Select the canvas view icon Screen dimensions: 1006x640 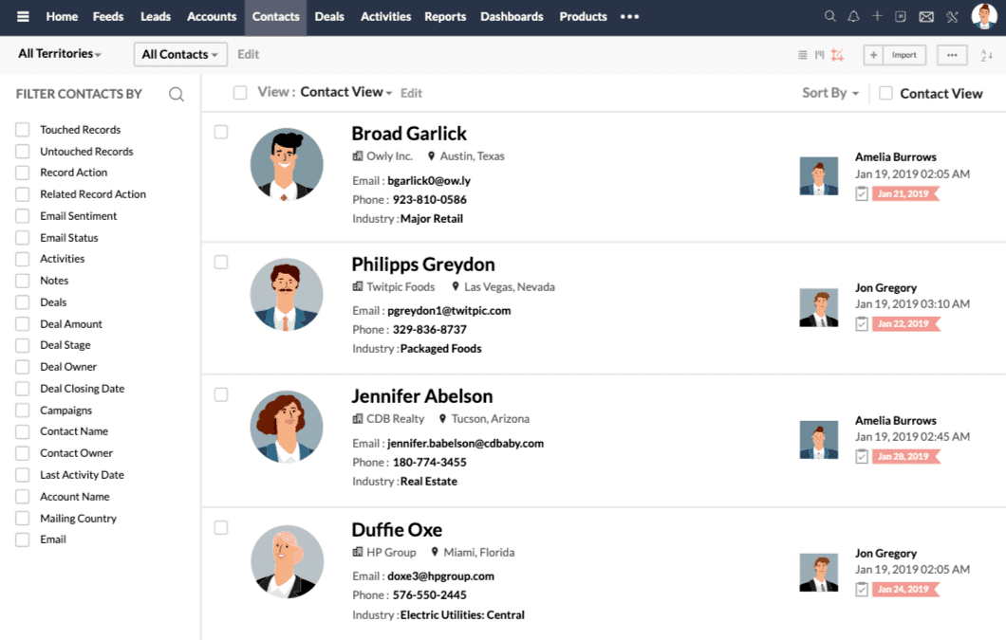837,55
